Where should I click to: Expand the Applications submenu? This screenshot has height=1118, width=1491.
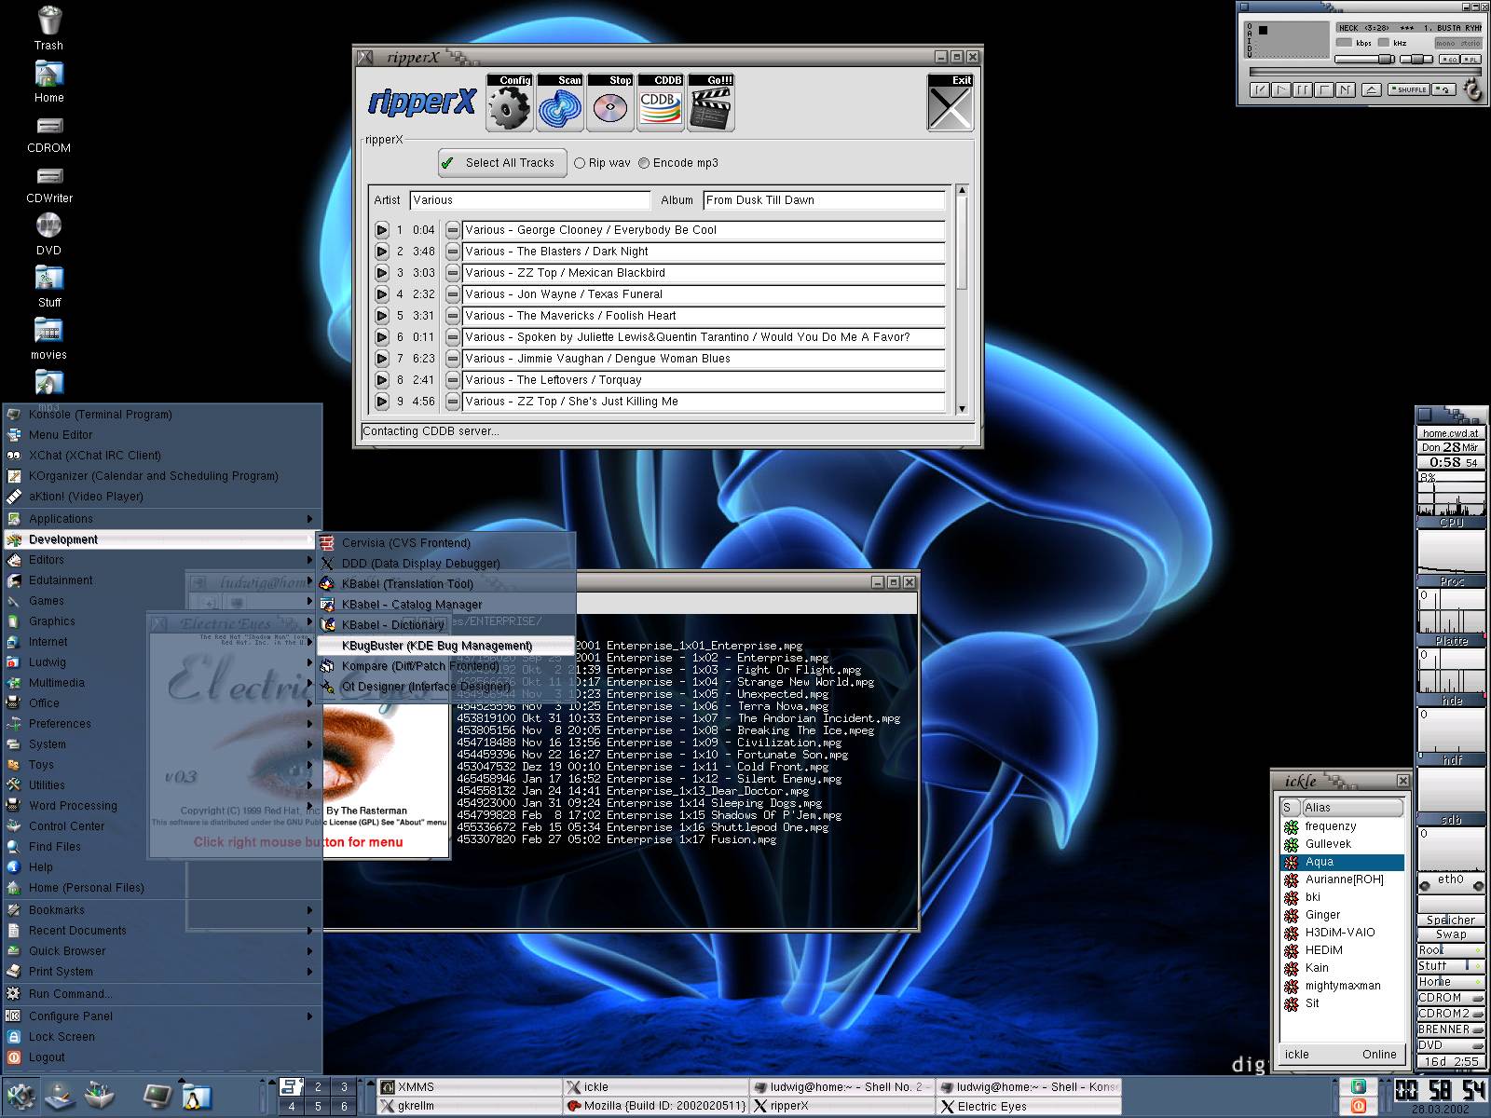pos(162,518)
